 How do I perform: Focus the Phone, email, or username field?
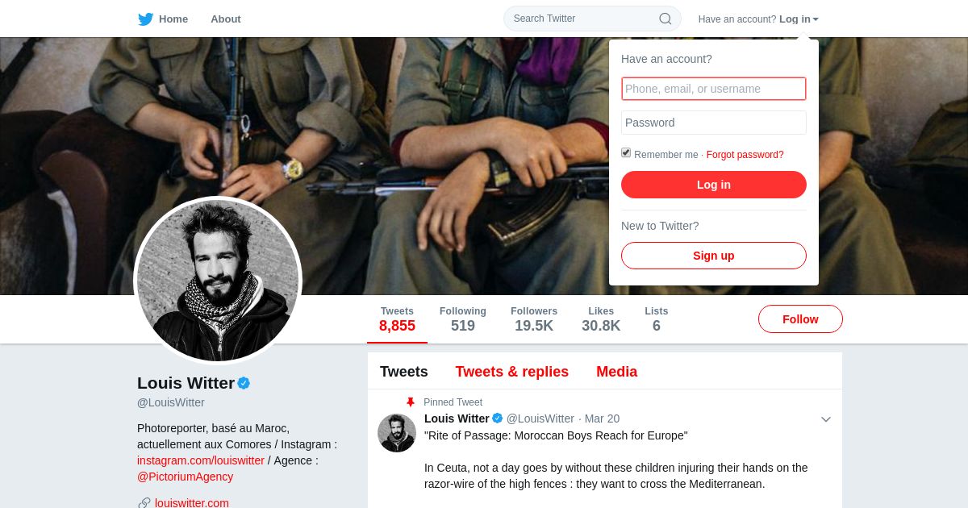(x=714, y=89)
